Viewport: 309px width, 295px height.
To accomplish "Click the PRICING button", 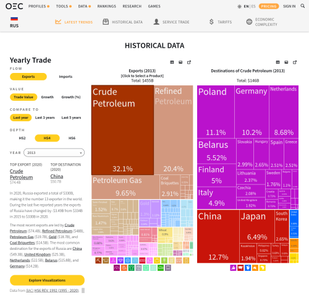I will [269, 6].
